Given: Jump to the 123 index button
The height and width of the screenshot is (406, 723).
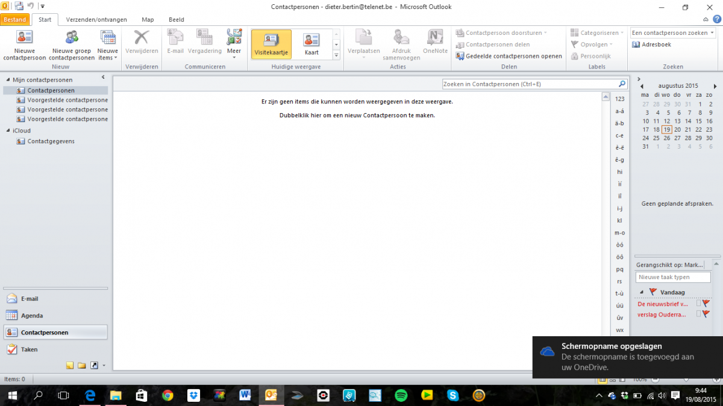Looking at the screenshot, I should coord(619,99).
